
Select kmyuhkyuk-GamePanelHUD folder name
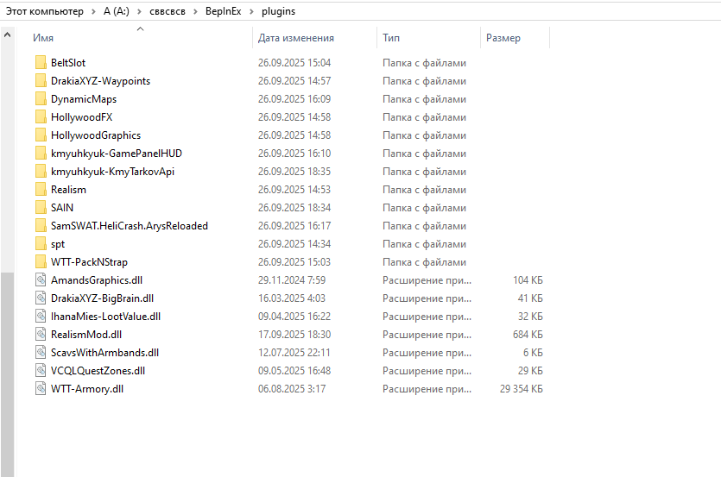coord(117,154)
